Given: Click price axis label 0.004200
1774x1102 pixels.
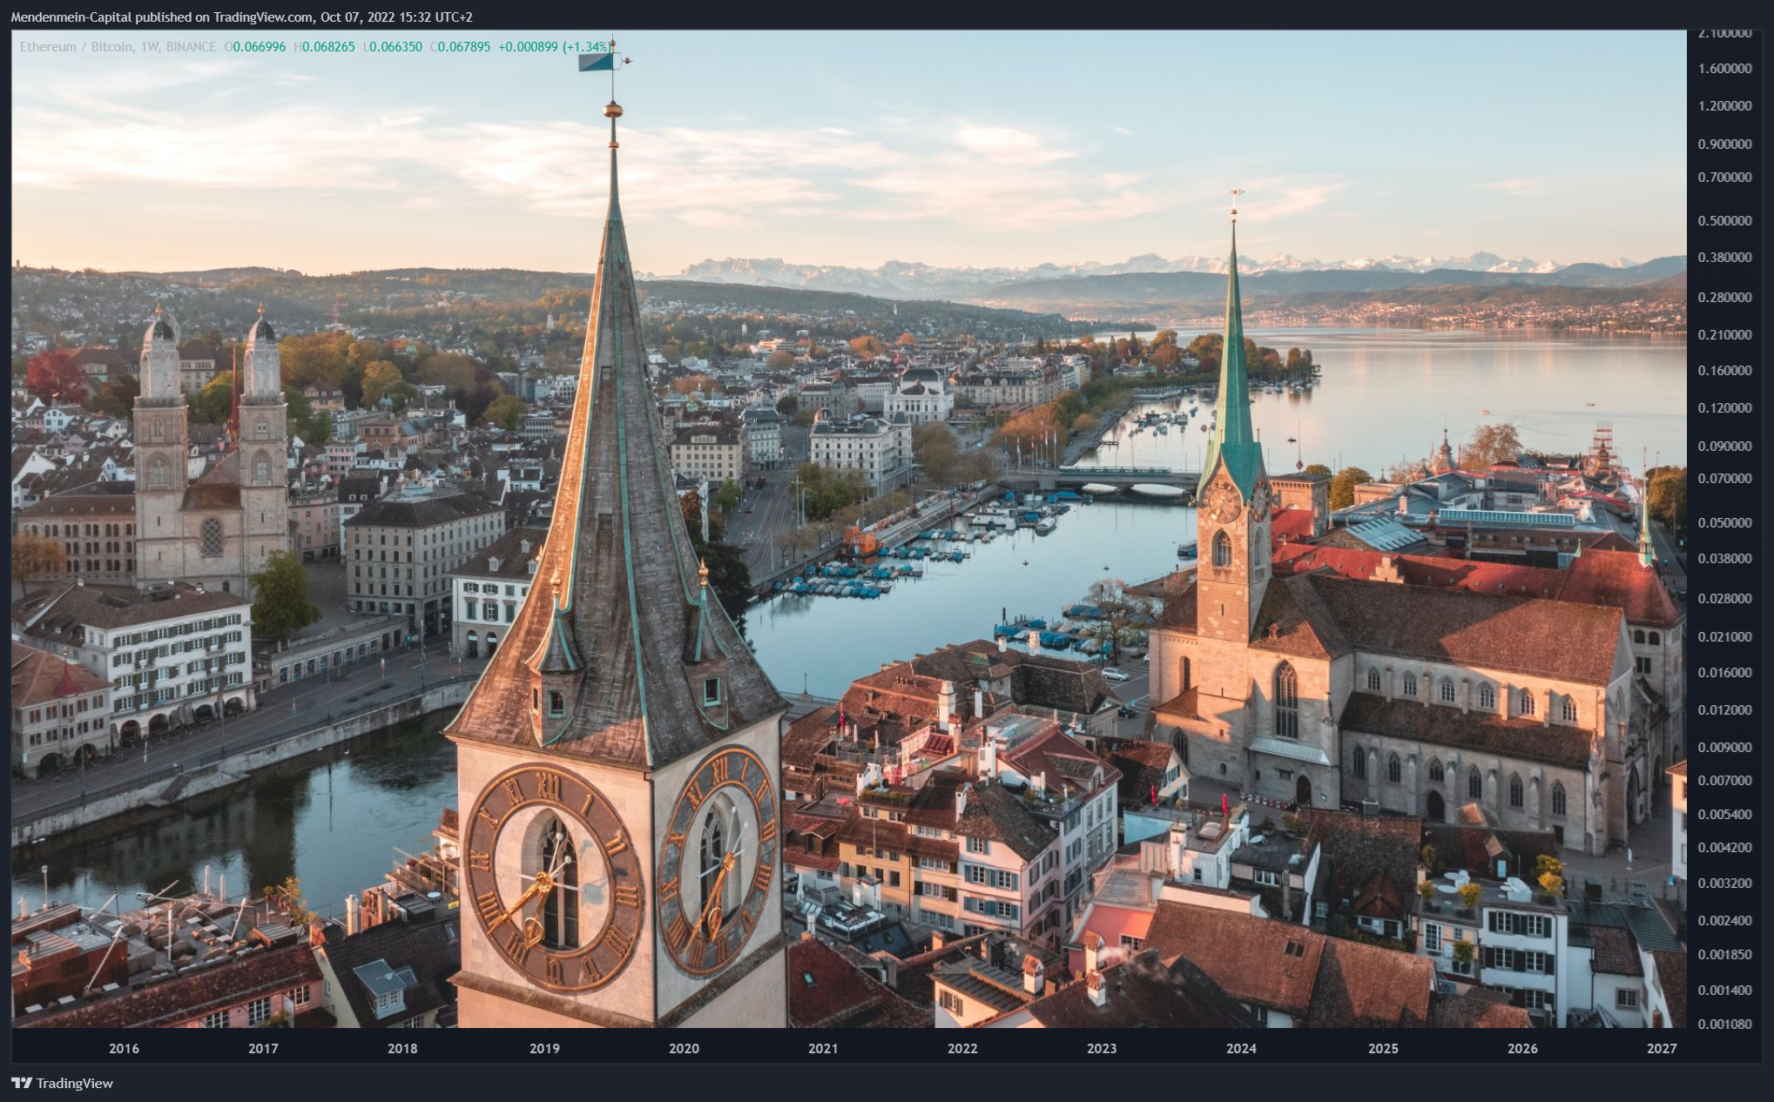Looking at the screenshot, I should point(1724,847).
